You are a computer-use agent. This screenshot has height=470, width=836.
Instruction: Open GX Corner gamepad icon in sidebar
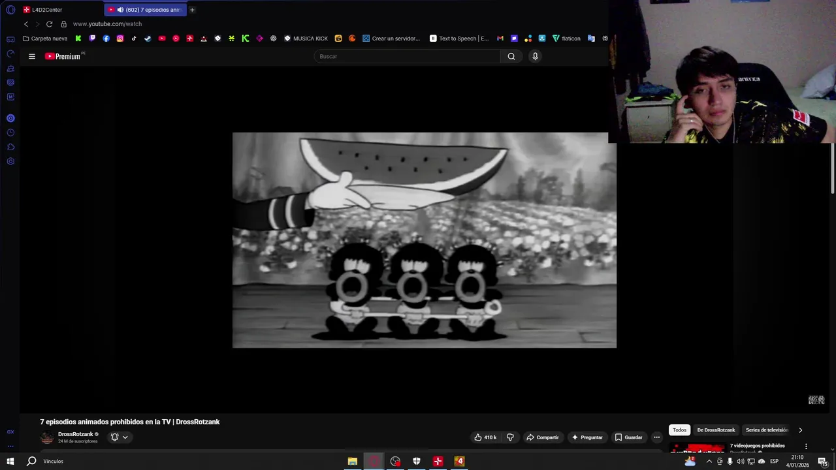10,39
